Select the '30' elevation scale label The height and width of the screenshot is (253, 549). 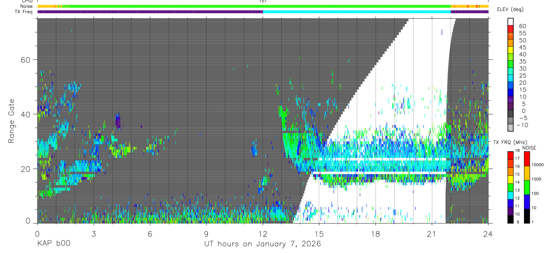(x=523, y=68)
